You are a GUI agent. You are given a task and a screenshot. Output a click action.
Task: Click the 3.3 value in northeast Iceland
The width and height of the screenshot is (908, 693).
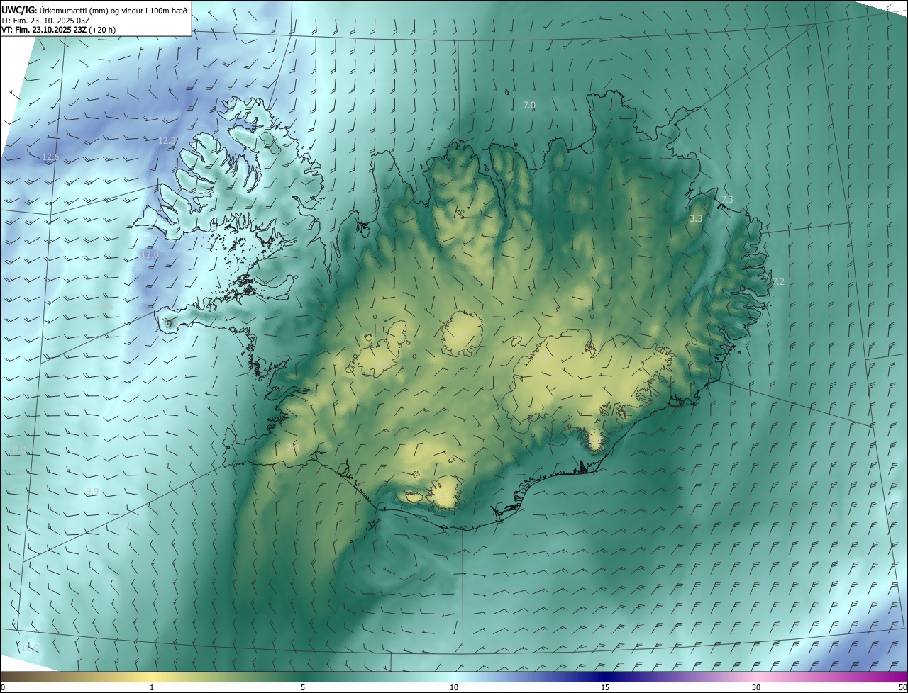tap(696, 219)
